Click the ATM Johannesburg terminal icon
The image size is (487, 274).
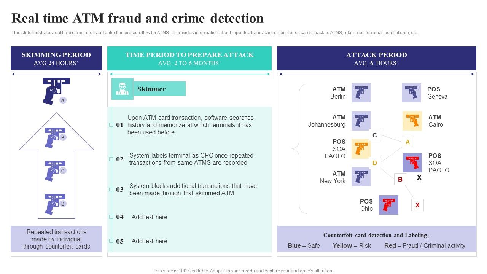361,121
